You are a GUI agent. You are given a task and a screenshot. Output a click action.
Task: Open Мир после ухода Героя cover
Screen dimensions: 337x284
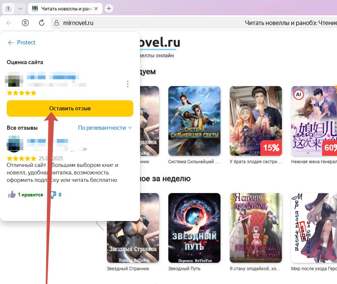click(x=314, y=228)
